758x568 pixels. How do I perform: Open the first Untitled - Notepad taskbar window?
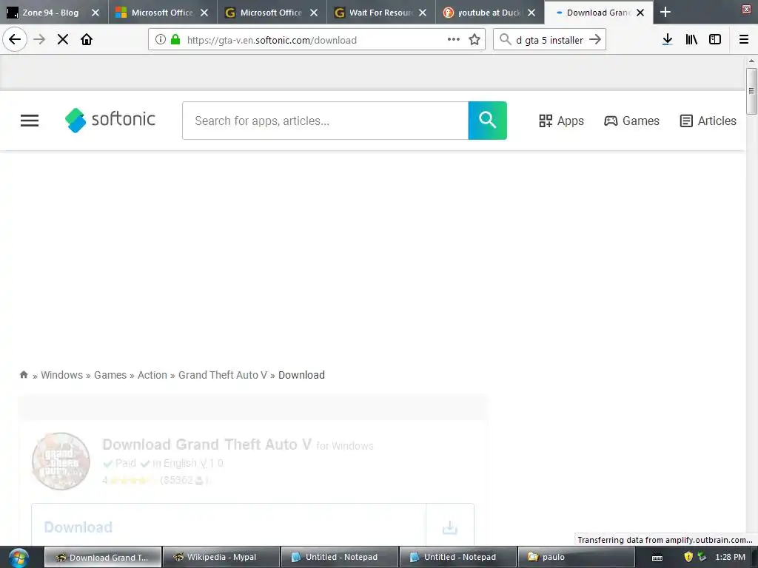[x=340, y=558]
